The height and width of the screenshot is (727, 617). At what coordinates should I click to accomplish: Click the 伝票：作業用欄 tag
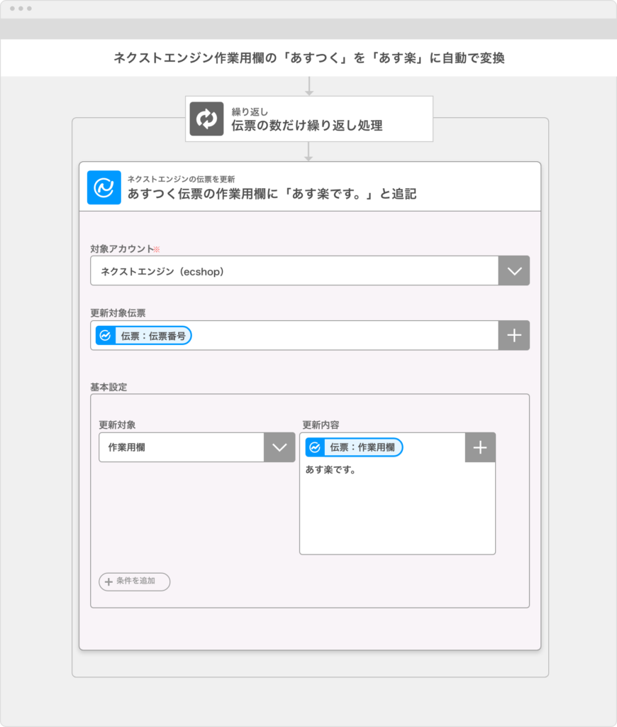pyautogui.click(x=354, y=447)
